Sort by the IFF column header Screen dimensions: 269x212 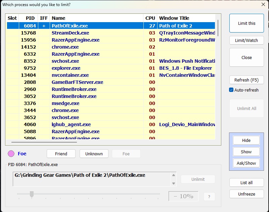pyautogui.click(x=44, y=18)
